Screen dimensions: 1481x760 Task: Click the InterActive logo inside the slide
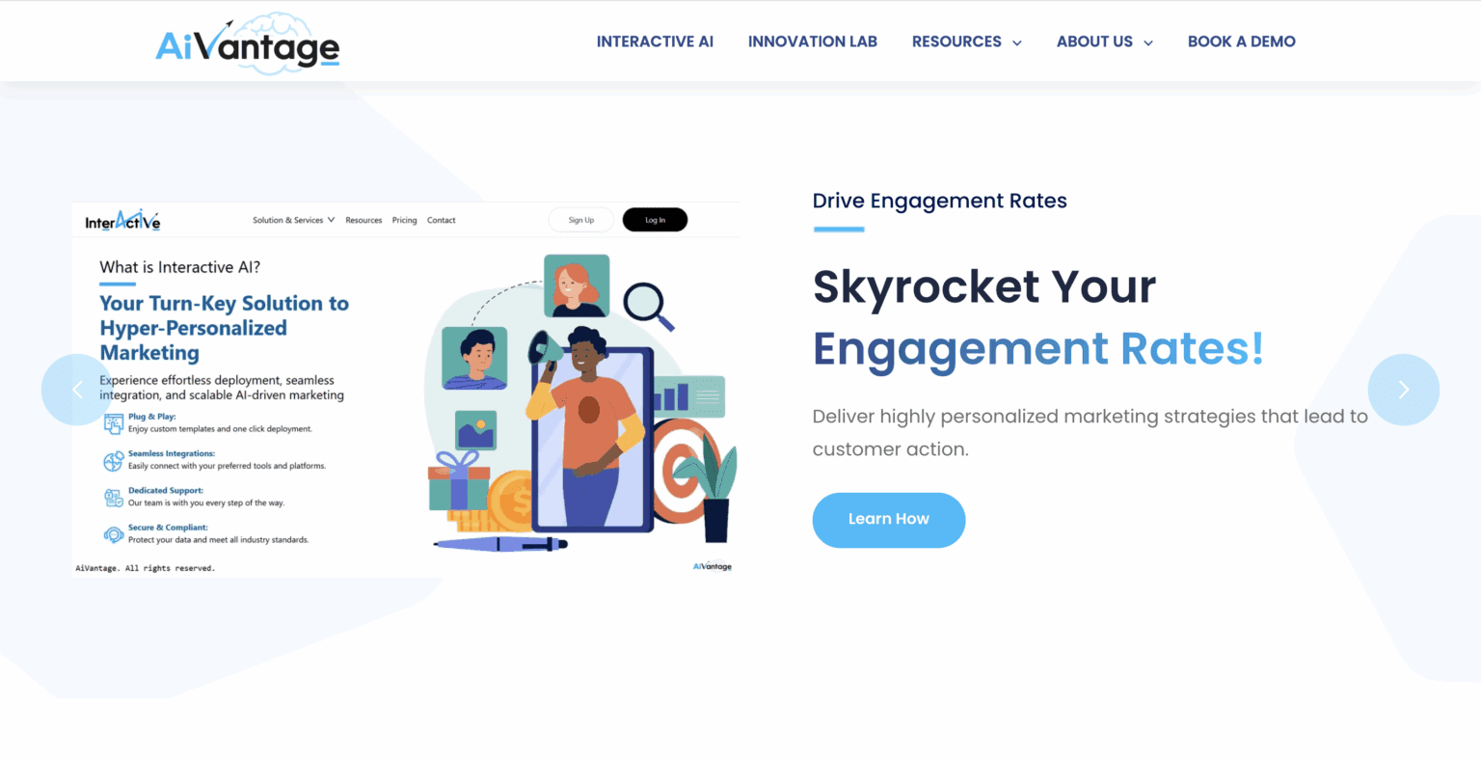pos(122,220)
